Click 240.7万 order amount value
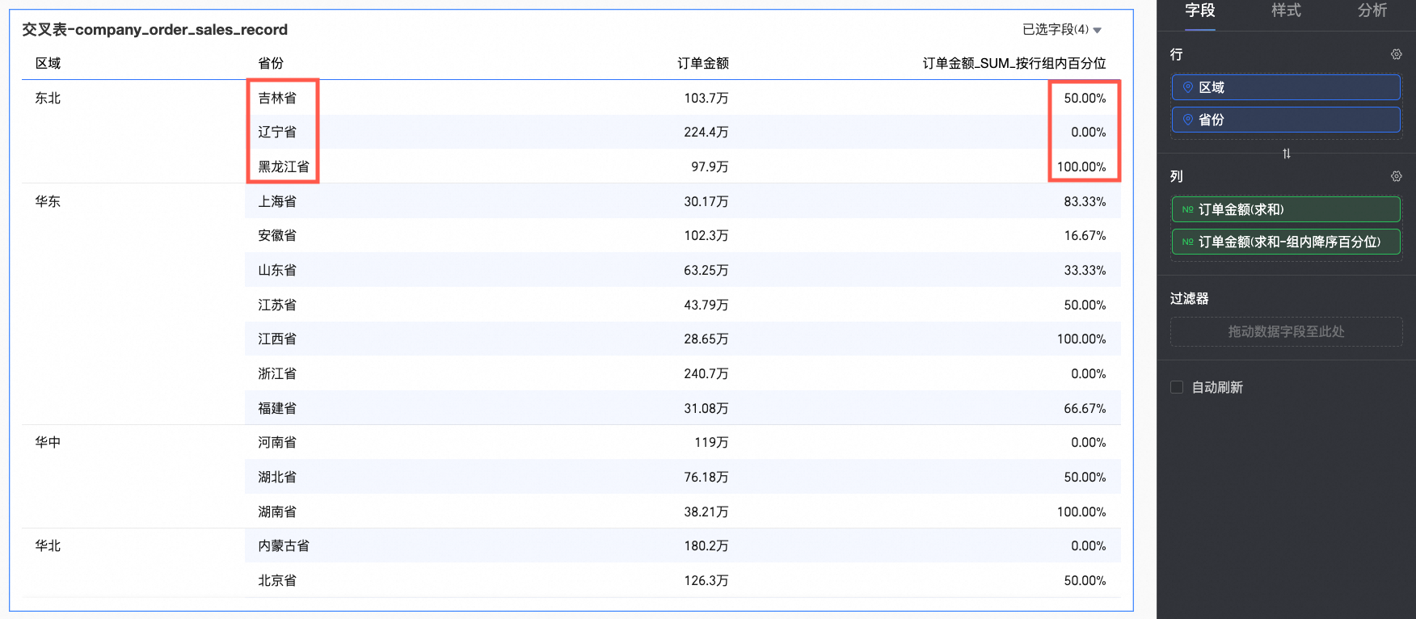Viewport: 1416px width, 619px height. coord(706,373)
